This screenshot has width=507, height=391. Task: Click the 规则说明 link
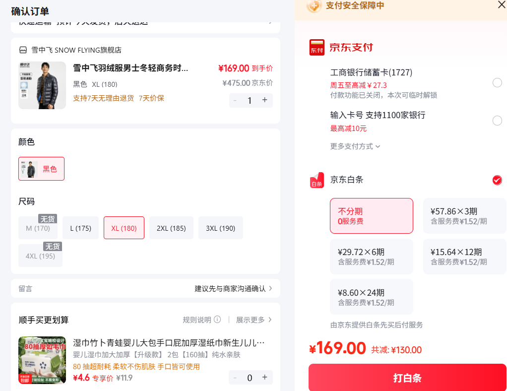tap(196, 320)
